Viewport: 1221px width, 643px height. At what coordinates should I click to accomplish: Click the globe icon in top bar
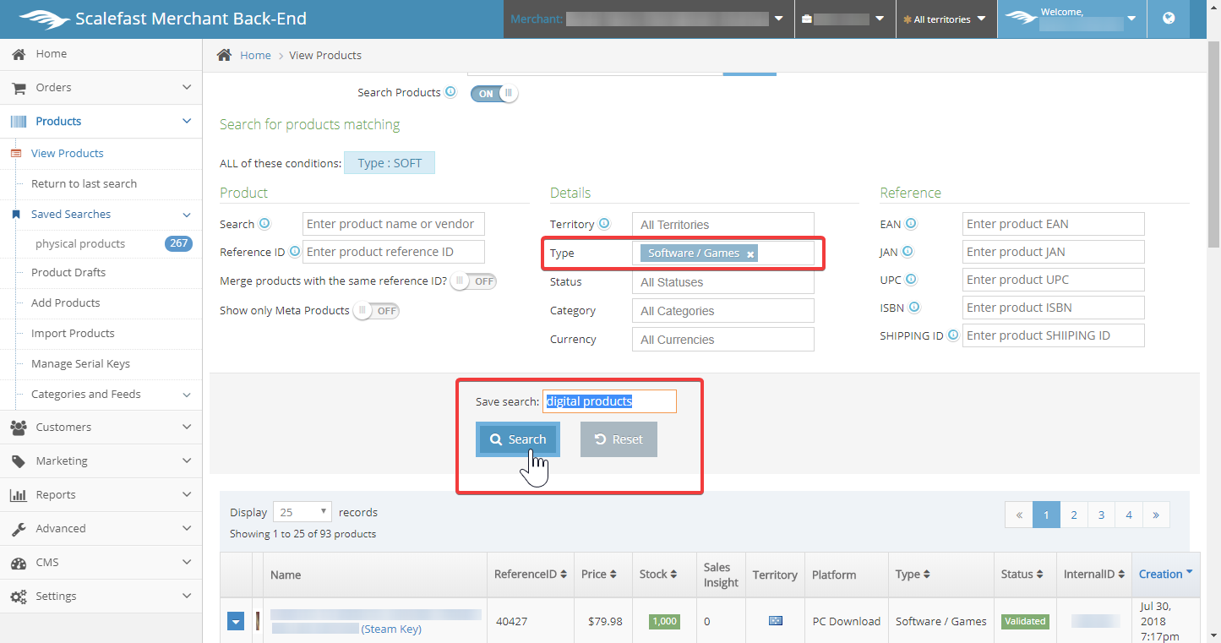coord(1169,19)
